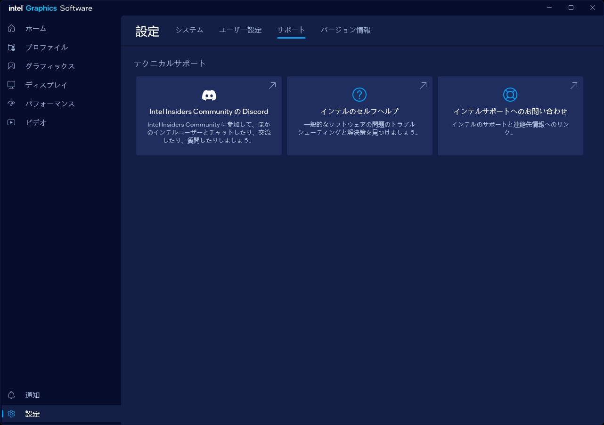Click the 設定 gear icon
The width and height of the screenshot is (604, 425).
(12, 414)
